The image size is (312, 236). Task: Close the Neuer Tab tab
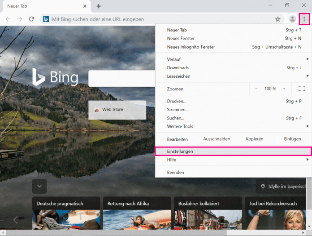(85, 6)
